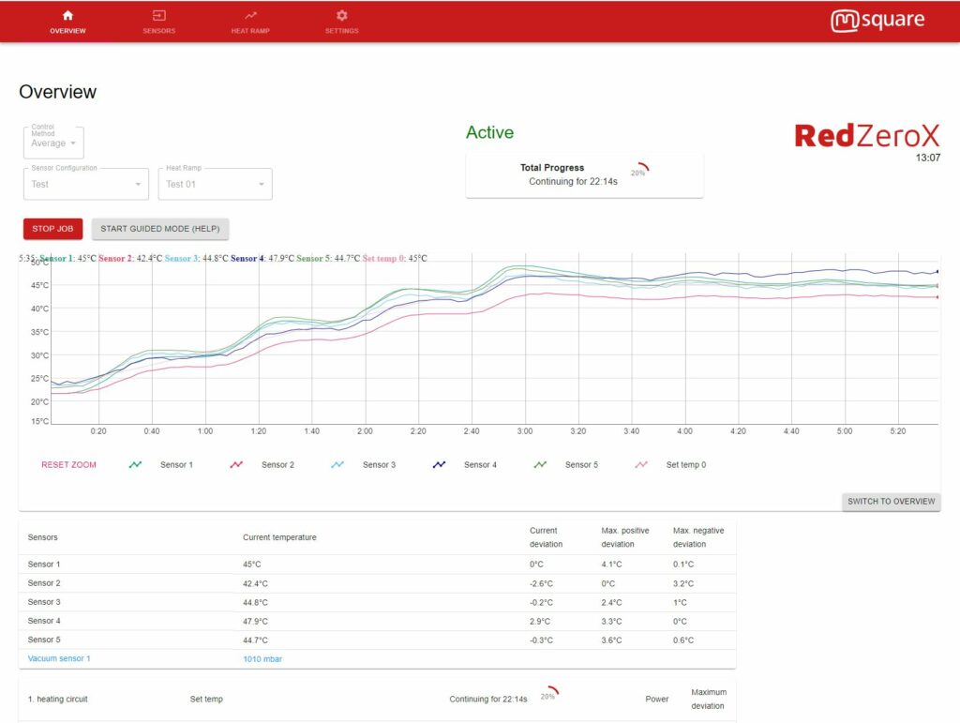Image resolution: width=960 pixels, height=723 pixels.
Task: Click Sensor 2 current temperature 42.4°C
Action: point(255,583)
